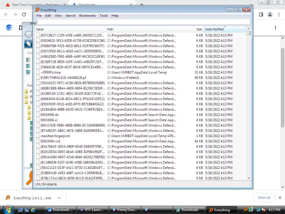The height and width of the screenshot is (214, 285).
Task: Open the File menu in Everything
Action: click(x=39, y=16)
